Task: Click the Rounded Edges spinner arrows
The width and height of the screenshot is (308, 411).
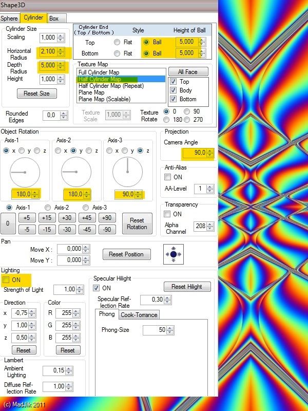Action: (x=64, y=115)
